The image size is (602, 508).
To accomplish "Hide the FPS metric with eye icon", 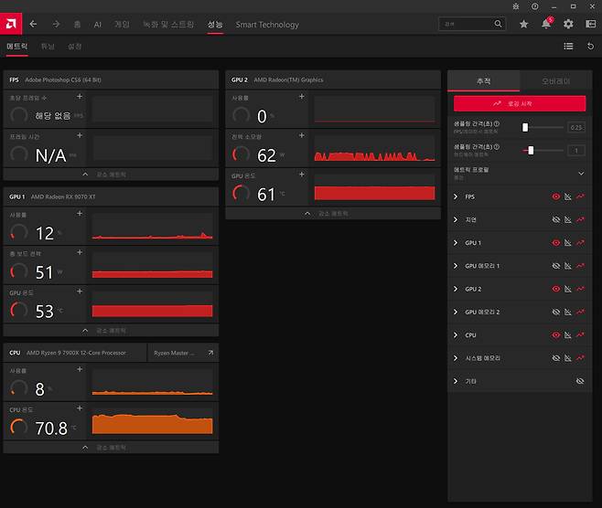I will pyautogui.click(x=555, y=196).
